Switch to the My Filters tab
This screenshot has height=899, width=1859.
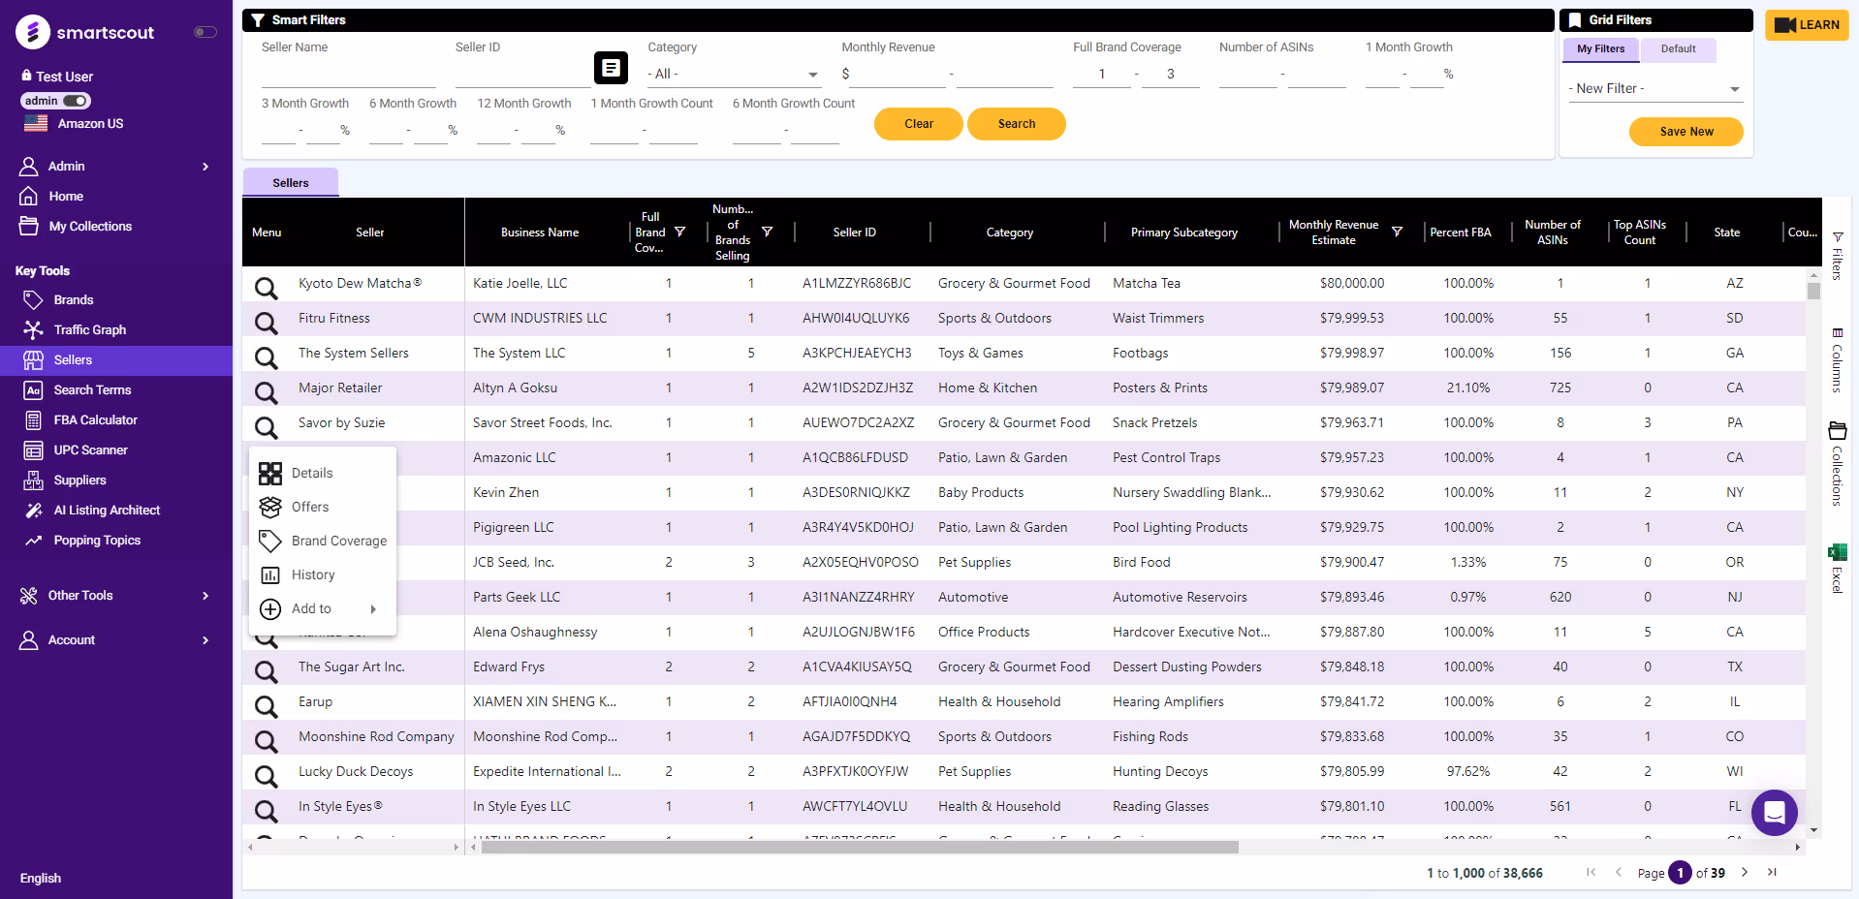click(1600, 49)
